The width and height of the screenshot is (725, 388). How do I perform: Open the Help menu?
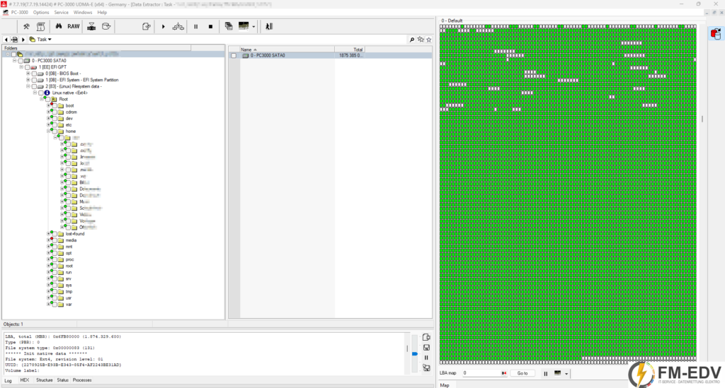click(102, 13)
